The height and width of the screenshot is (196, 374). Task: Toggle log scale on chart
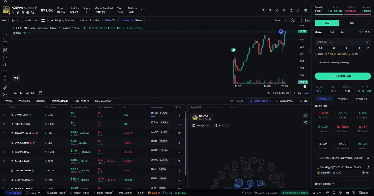(300, 93)
